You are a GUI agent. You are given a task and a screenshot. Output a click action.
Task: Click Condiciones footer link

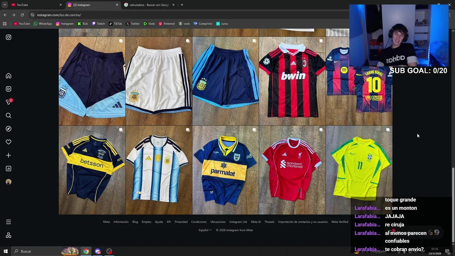point(199,222)
